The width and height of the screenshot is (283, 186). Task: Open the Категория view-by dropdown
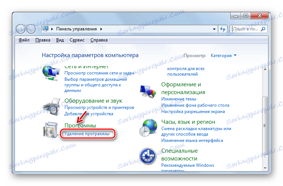tap(224, 56)
